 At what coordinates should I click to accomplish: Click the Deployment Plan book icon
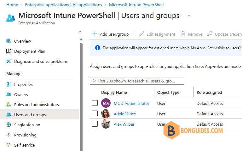[9, 51]
